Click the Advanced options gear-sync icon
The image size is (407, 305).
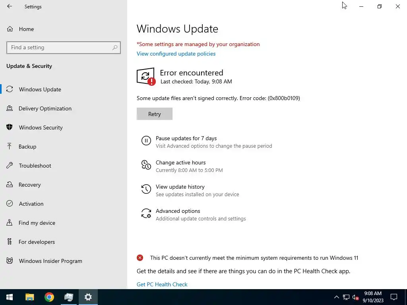coord(146,213)
